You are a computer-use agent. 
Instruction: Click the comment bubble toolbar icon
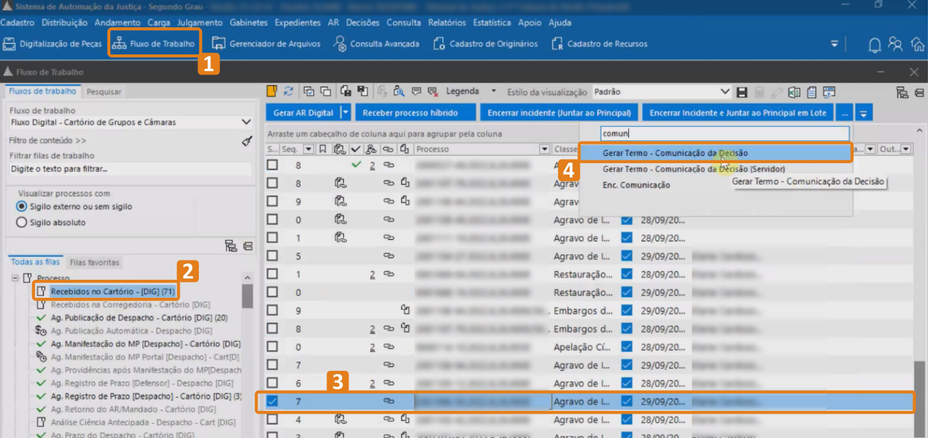coord(416,92)
